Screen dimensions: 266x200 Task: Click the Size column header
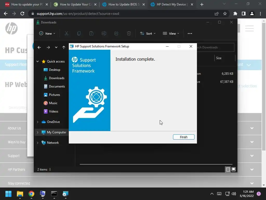pos(219,58)
